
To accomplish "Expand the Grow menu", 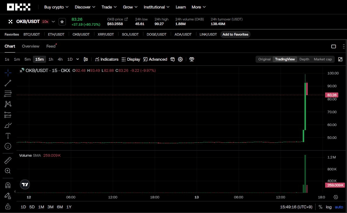I will coord(130,7).
